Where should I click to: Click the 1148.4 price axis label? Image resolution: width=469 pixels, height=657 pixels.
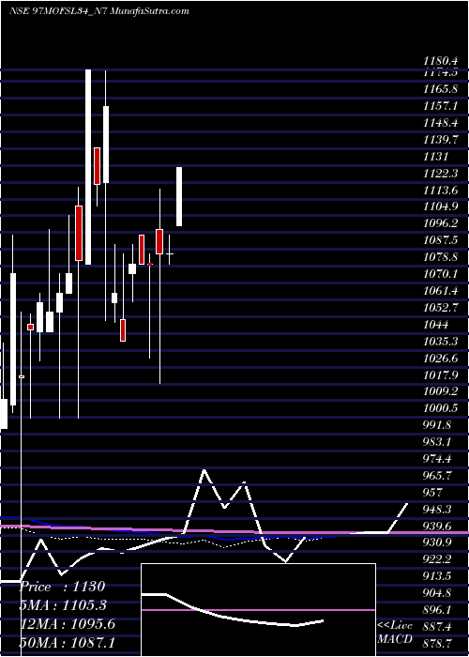(x=440, y=123)
